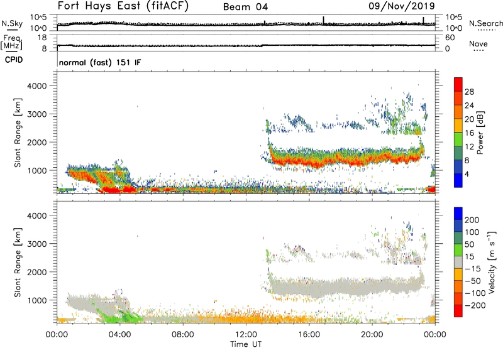Click the "Power [dB]" colorbar title
This screenshot has height=348, width=503.
pyautogui.click(x=480, y=133)
